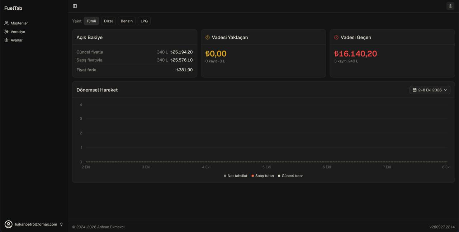This screenshot has width=459, height=232.
Task: Click the Müşteriler people icon
Action: coord(6,23)
